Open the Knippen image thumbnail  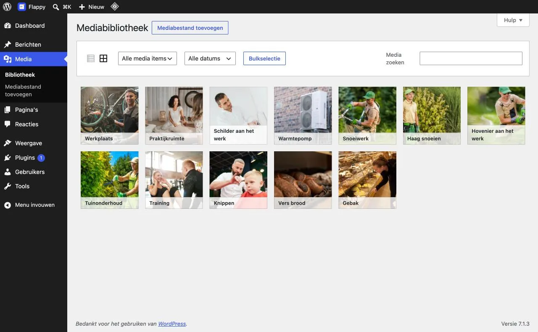click(238, 180)
